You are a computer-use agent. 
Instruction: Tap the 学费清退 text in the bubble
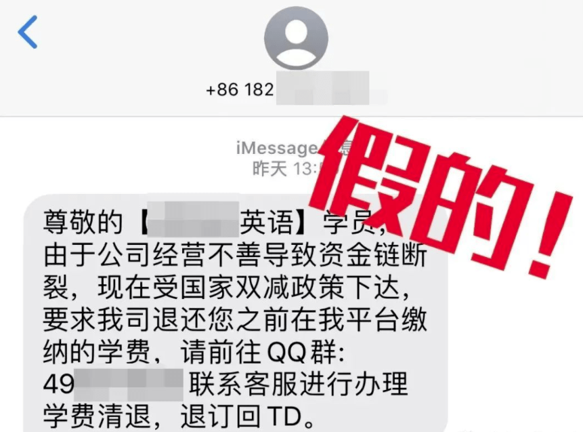[97, 416]
